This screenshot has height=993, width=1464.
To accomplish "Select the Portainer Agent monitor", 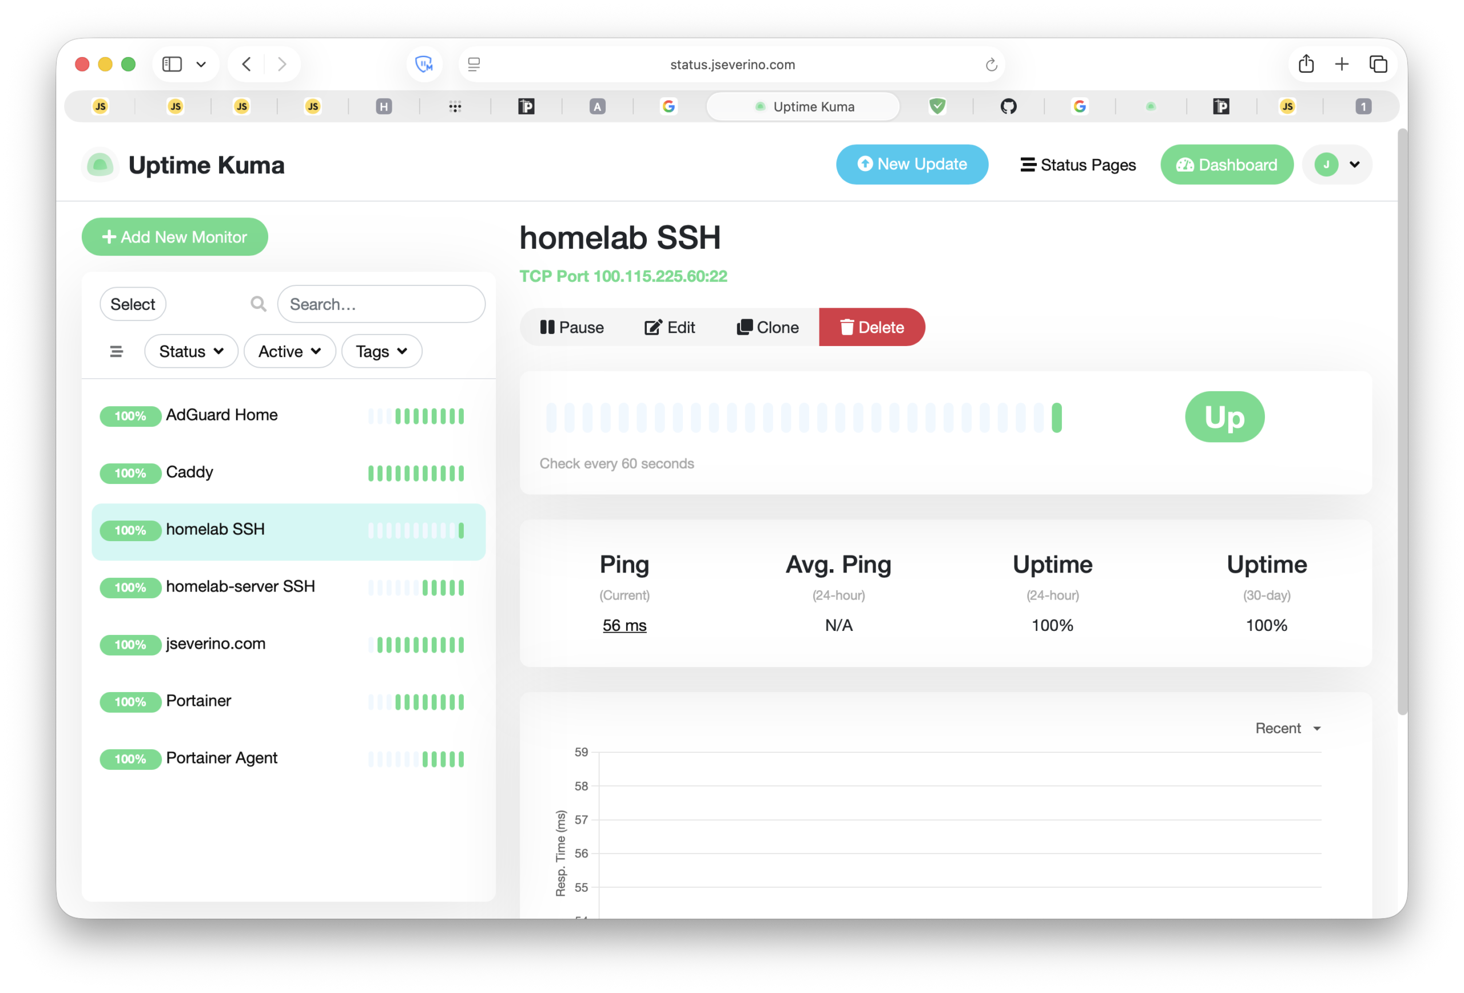I will [x=289, y=758].
